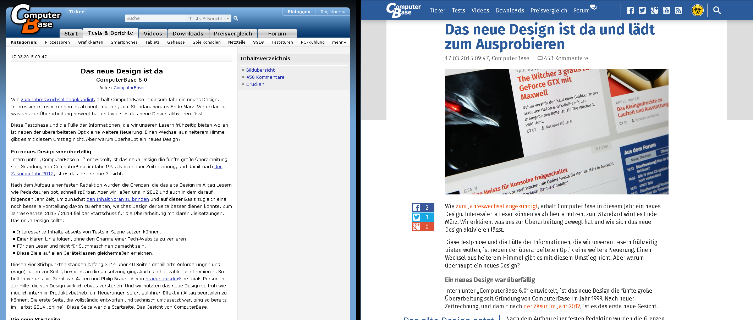
Task: Open Tests in new design navigation
Action: pyautogui.click(x=458, y=11)
